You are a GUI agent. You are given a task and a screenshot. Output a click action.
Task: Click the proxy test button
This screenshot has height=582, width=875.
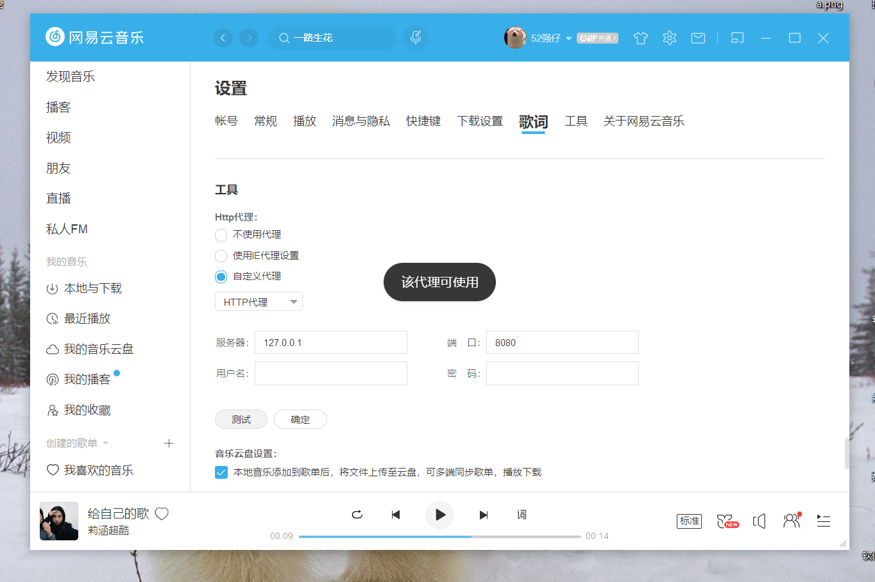(x=241, y=419)
